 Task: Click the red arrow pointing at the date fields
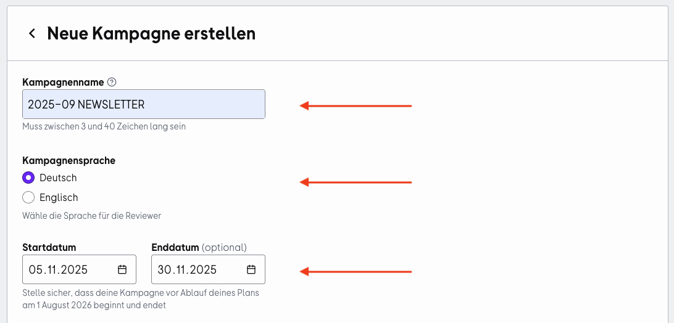point(356,271)
